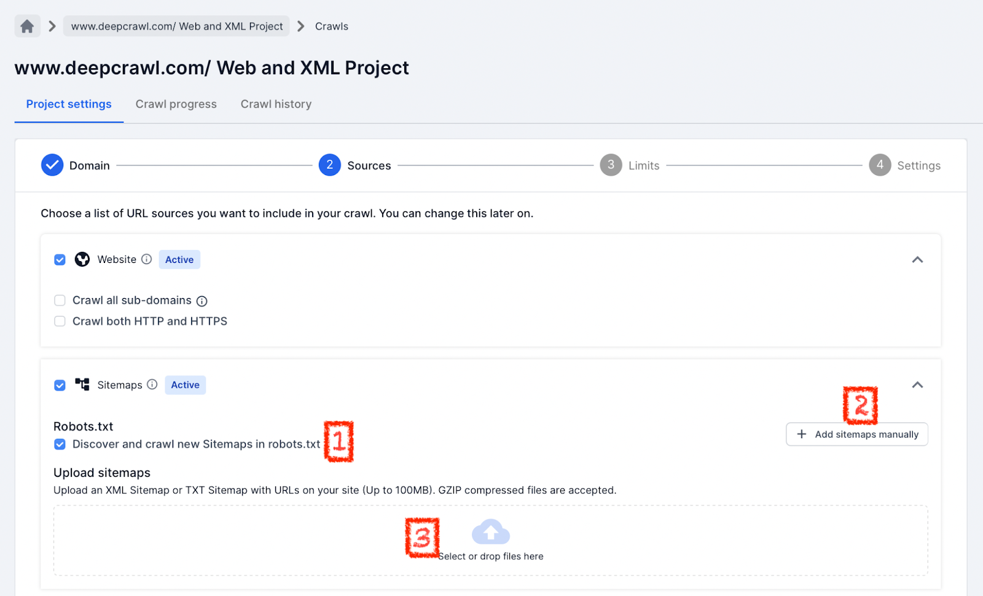Click Add sitemaps manually button
This screenshot has width=983, height=596.
(x=857, y=434)
